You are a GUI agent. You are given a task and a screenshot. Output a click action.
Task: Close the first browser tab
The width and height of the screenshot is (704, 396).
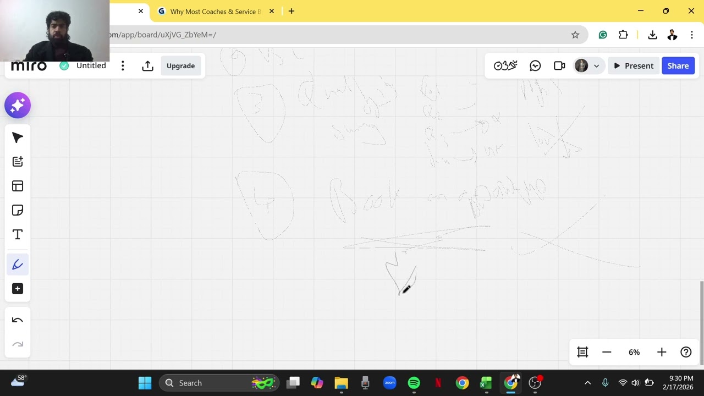141,11
